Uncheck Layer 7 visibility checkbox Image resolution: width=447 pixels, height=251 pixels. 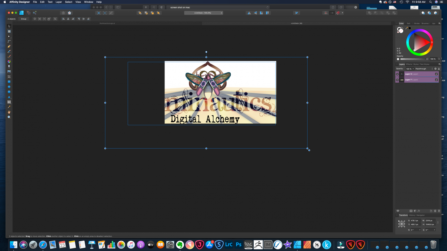click(437, 80)
